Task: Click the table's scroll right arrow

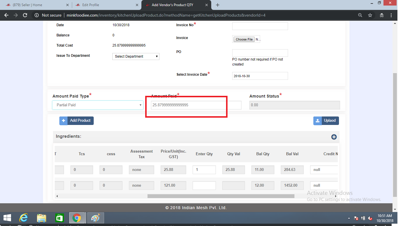Action: pos(335,196)
